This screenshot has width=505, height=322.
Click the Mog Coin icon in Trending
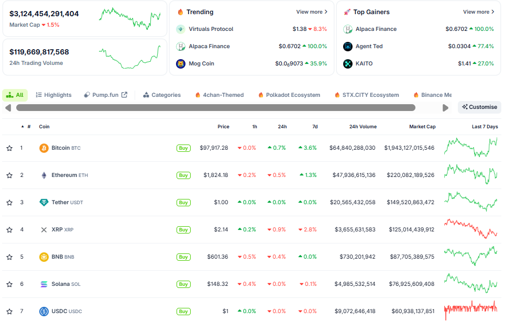(181, 64)
